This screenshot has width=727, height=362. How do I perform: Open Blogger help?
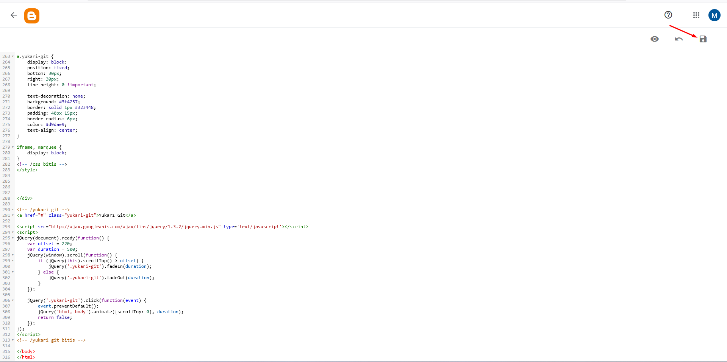tap(668, 15)
